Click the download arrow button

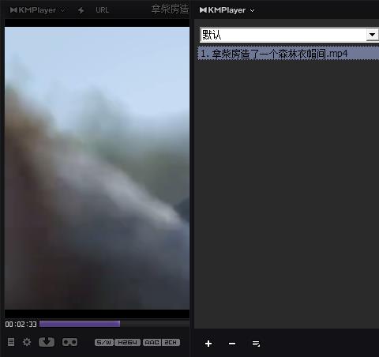(47, 342)
